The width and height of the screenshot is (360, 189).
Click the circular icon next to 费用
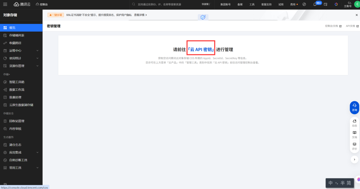click(x=304, y=4)
